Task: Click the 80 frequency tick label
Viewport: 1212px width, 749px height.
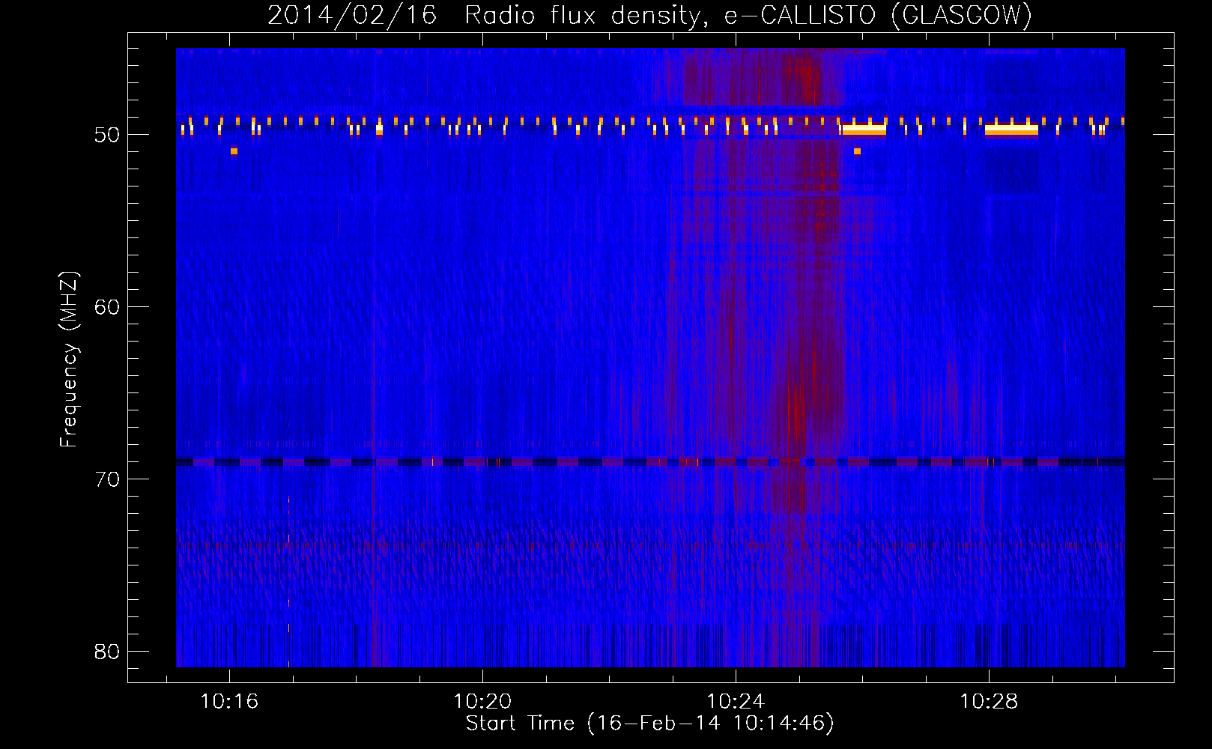Action: point(107,651)
